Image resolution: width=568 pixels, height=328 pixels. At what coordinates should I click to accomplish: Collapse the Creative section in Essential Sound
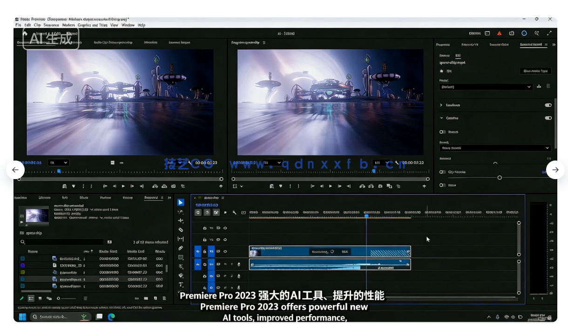pyautogui.click(x=441, y=118)
